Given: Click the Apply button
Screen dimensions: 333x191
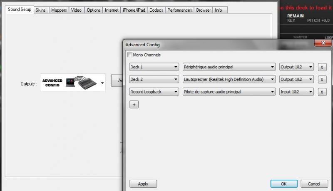Looking at the screenshot, I should coord(143,183).
